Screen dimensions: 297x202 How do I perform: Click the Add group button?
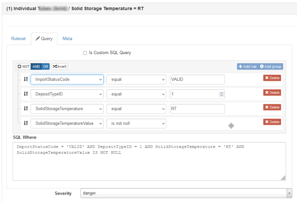[x=270, y=66]
